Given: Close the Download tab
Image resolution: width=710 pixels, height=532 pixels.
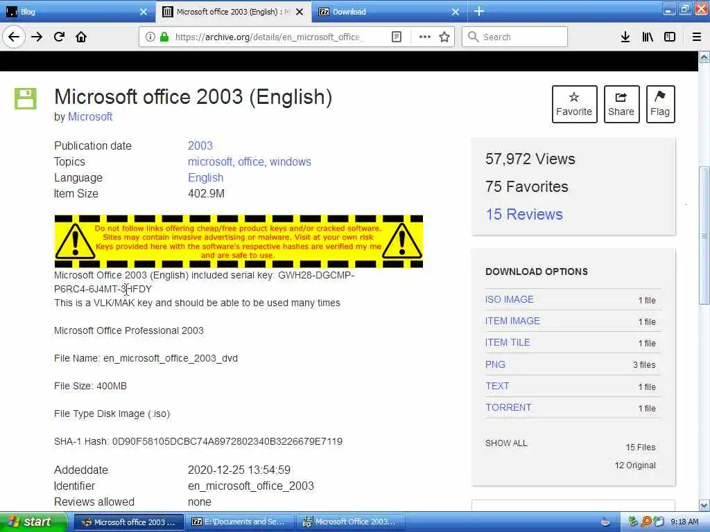Looking at the screenshot, I should (x=456, y=12).
